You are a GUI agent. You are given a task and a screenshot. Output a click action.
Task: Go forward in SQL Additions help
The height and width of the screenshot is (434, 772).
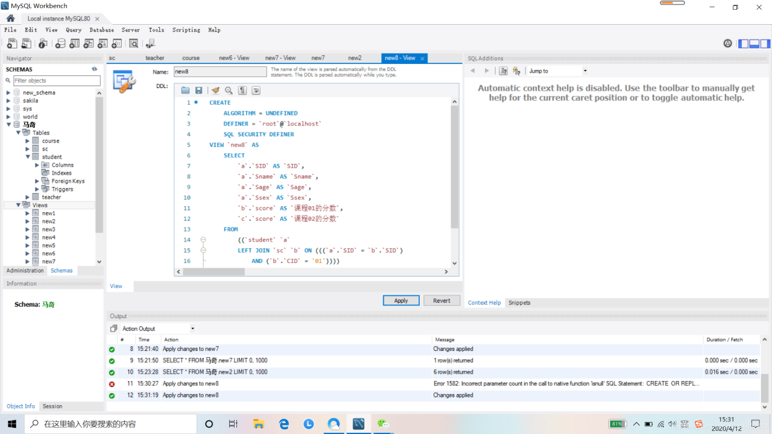tap(487, 71)
